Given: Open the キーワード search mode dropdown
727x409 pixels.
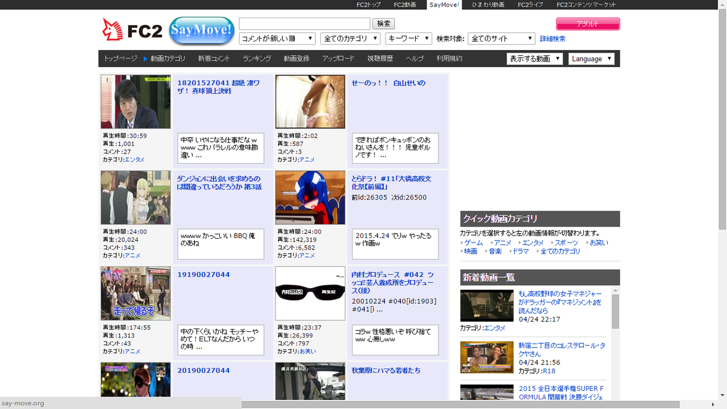Looking at the screenshot, I should coord(408,38).
